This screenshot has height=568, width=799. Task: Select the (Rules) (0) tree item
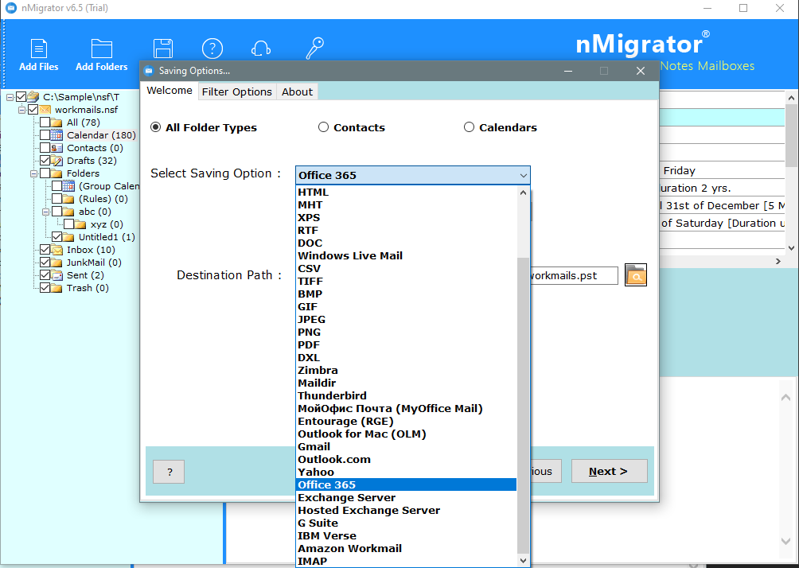tap(103, 199)
